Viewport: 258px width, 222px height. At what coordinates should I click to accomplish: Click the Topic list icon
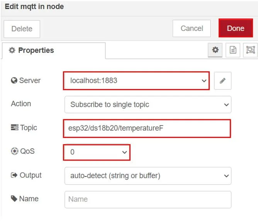tap(14, 128)
